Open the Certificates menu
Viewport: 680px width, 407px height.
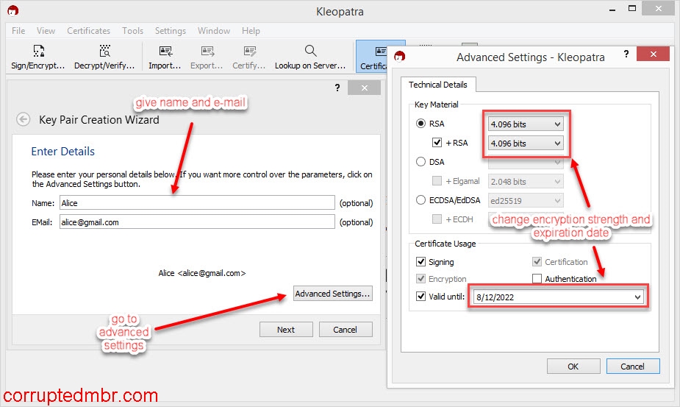coord(88,31)
